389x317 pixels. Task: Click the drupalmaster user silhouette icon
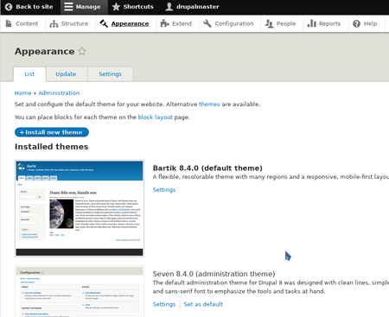tap(169, 7)
